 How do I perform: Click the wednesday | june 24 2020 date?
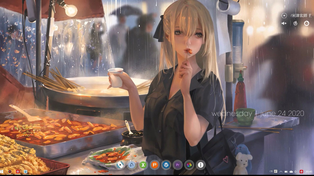click(x=258, y=113)
